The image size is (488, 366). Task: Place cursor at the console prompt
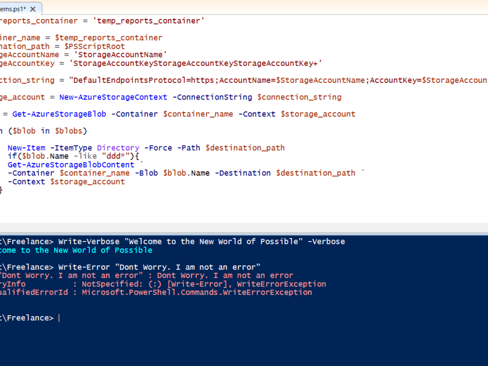[x=60, y=317]
